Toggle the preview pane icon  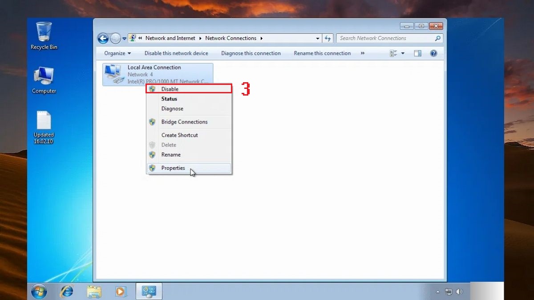coord(417,53)
